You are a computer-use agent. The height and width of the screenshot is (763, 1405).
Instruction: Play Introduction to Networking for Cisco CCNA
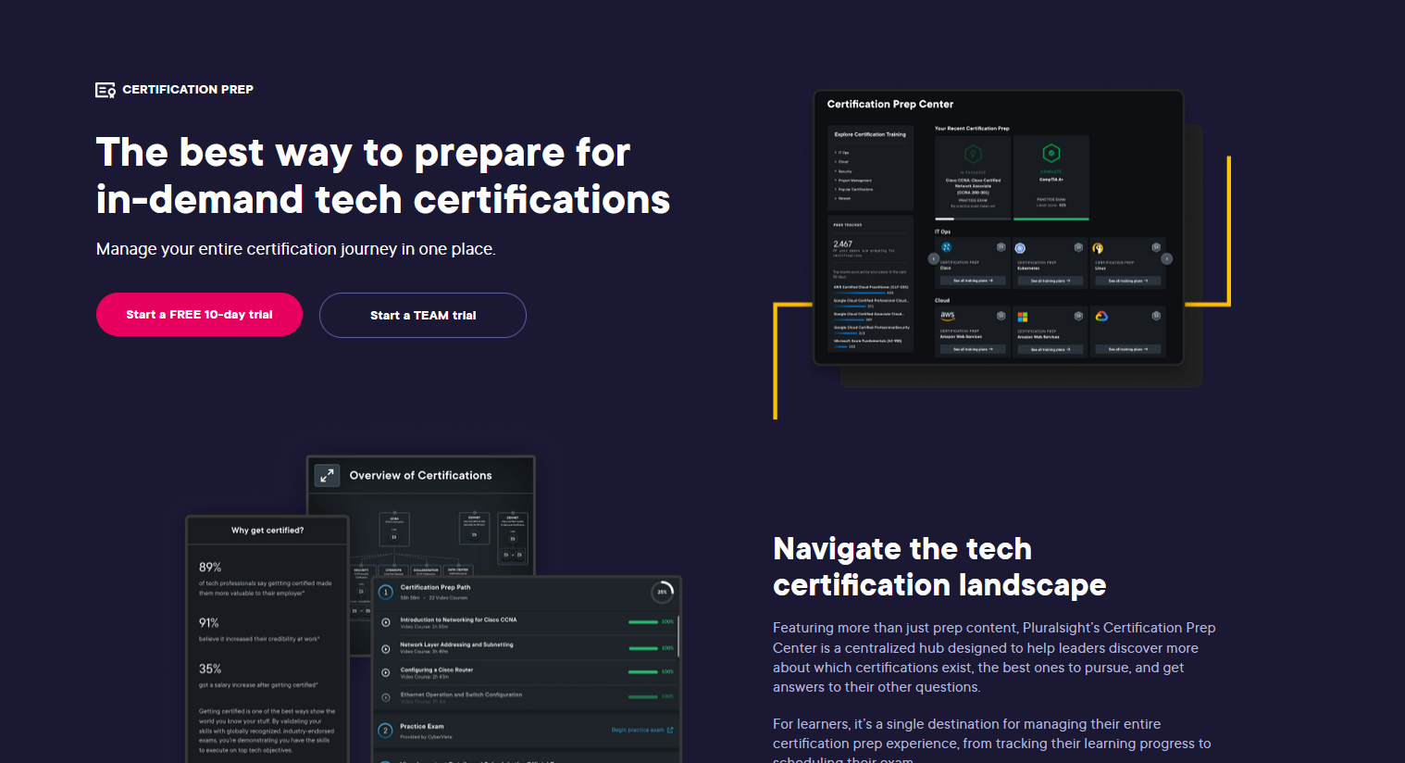pos(386,622)
